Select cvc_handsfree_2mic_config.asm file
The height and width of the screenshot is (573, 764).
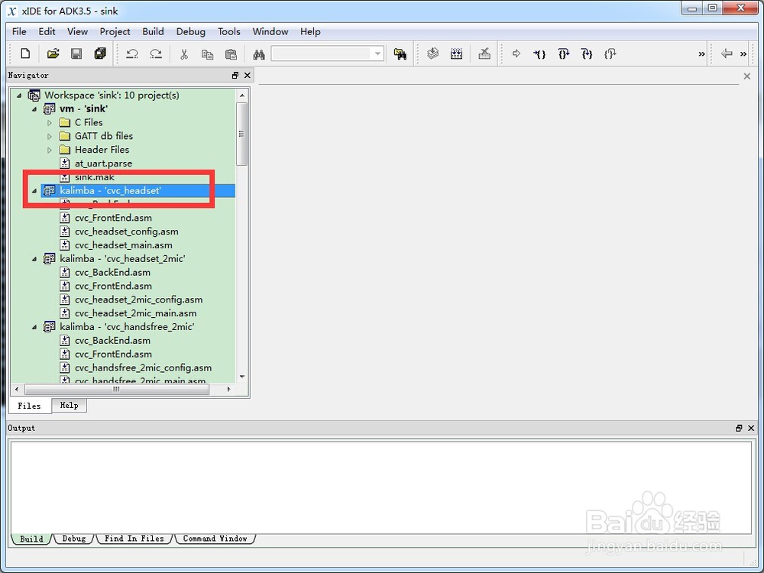[x=144, y=368]
